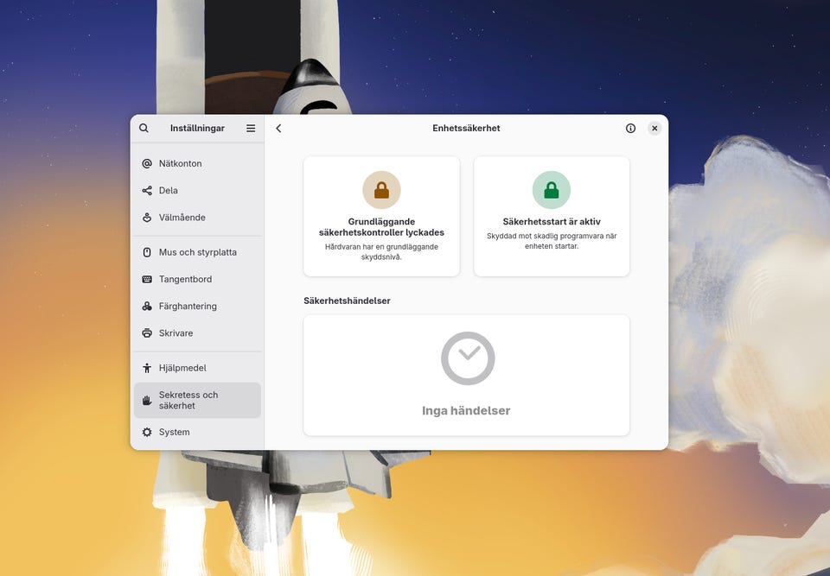Image resolution: width=830 pixels, height=576 pixels.
Task: Click the brown padlock icon
Action: pos(381,190)
